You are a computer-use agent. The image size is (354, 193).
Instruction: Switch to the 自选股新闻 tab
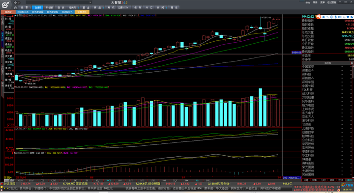38,12
